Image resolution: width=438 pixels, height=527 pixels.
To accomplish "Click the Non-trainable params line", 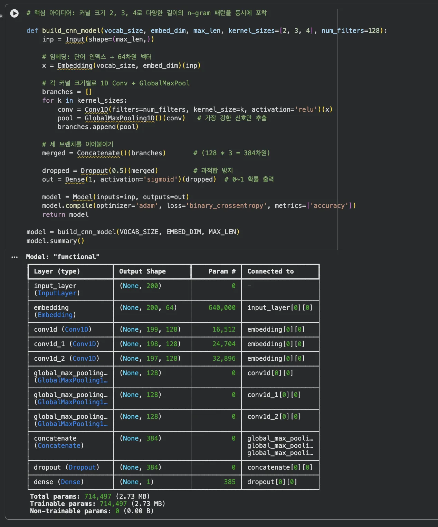I will tap(92, 511).
